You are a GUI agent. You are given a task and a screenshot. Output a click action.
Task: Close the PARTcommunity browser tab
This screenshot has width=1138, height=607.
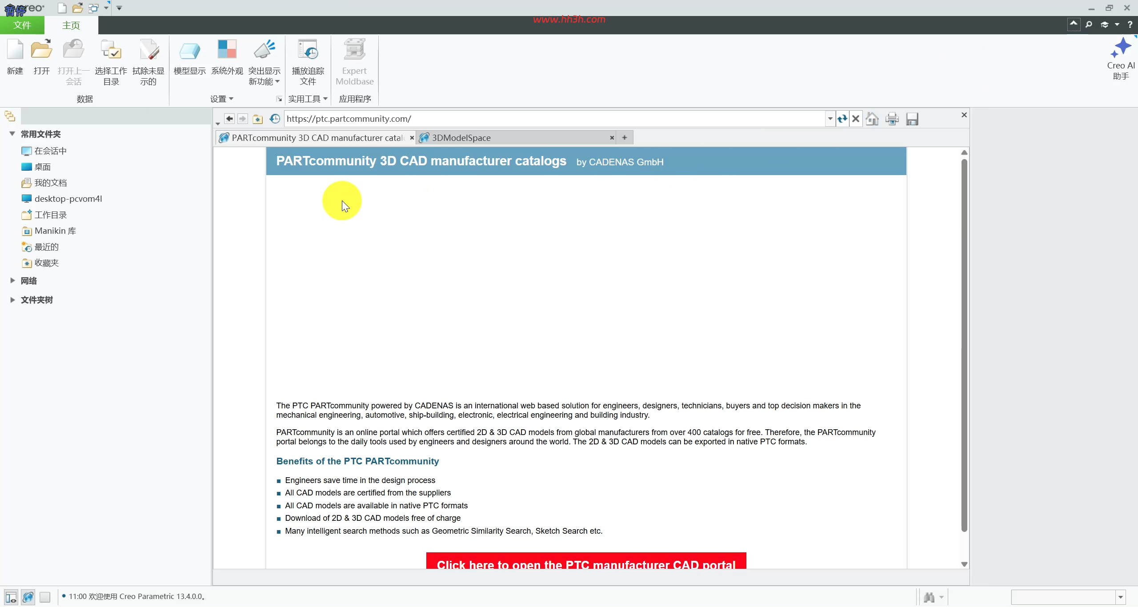click(412, 138)
